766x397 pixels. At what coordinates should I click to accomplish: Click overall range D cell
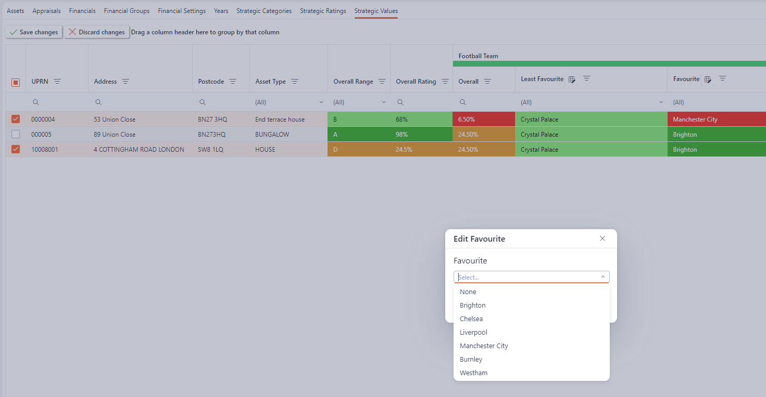point(359,150)
